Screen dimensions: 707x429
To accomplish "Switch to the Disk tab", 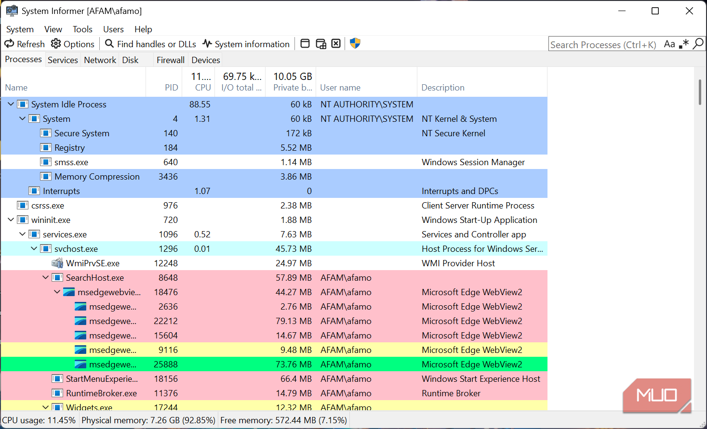I will click(x=130, y=60).
